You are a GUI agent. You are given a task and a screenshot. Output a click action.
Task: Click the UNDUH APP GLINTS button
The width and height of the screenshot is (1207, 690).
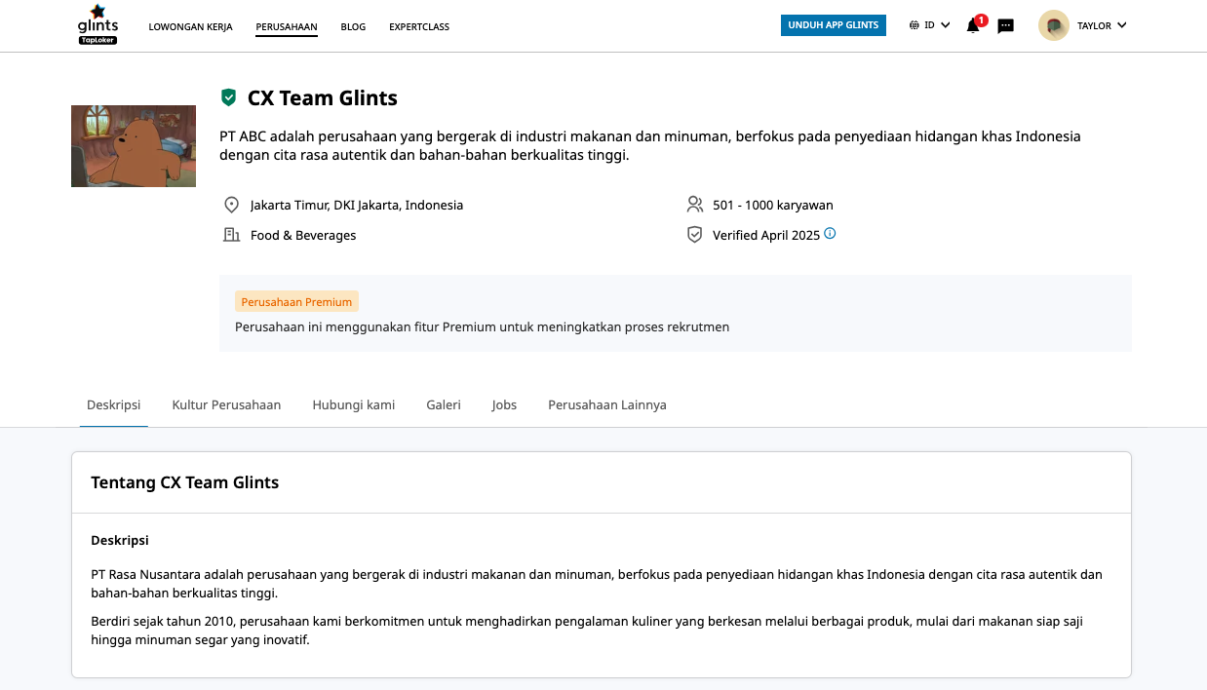point(834,25)
